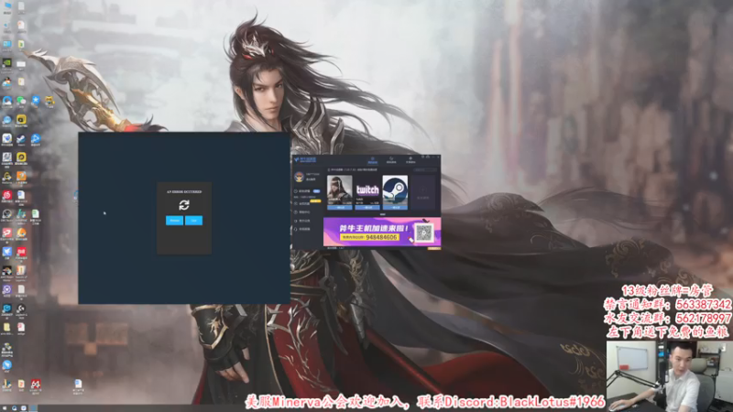The width and height of the screenshot is (733, 412).
Task: Open the WeChat desktop icon
Action: click(x=21, y=101)
